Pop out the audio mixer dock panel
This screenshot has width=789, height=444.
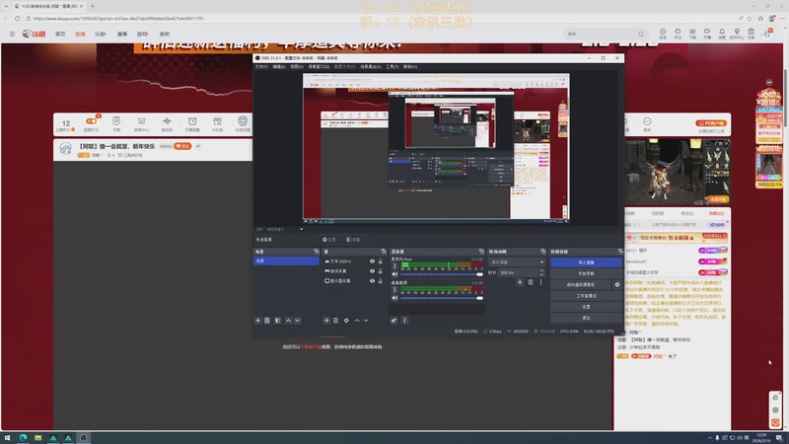481,252
